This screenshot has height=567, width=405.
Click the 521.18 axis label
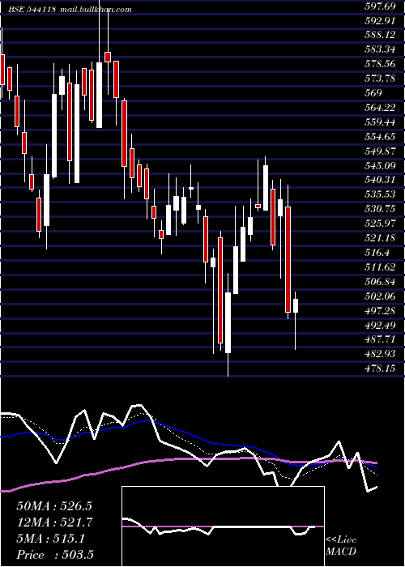tap(380, 238)
